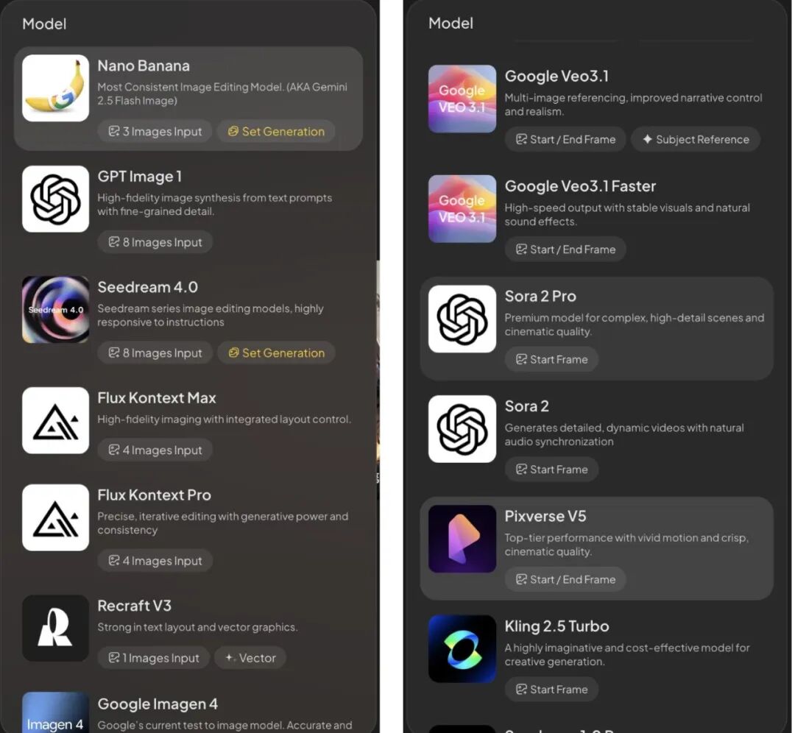Click the Vector tag on Recraft V3
The height and width of the screenshot is (733, 795).
pyautogui.click(x=250, y=658)
